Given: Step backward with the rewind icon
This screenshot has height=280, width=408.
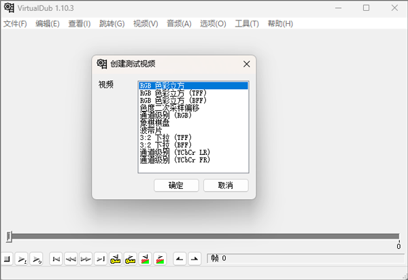Looking at the screenshot, I should [x=71, y=259].
